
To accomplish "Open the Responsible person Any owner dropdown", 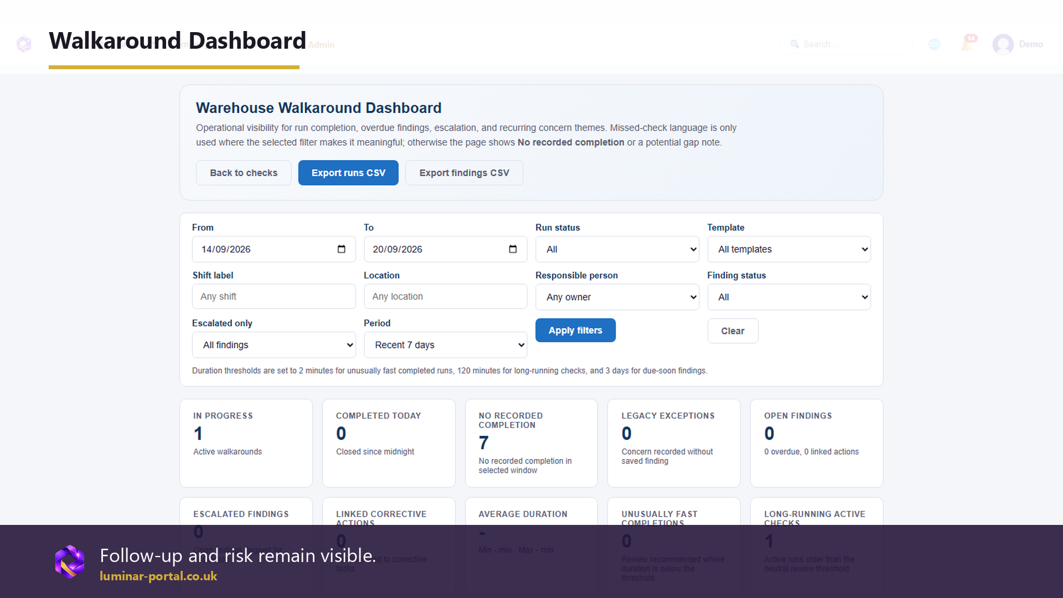I will pos(617,297).
